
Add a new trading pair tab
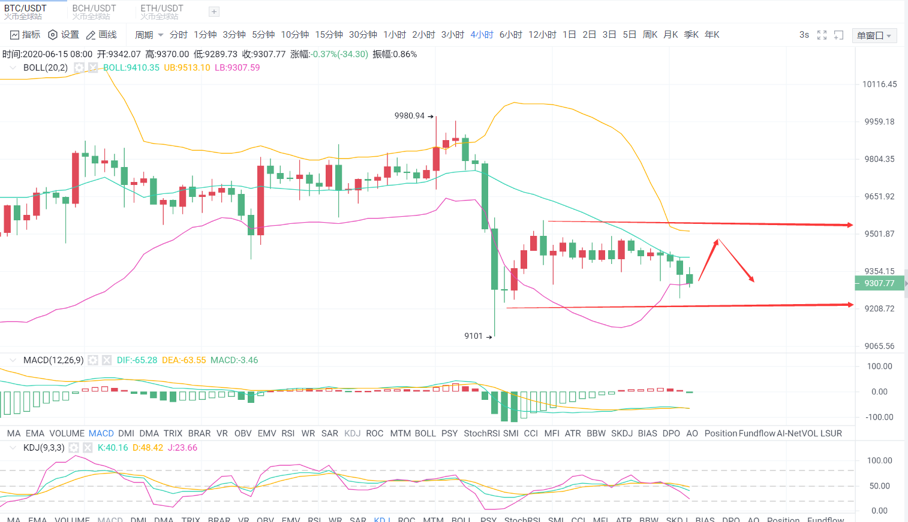214,12
